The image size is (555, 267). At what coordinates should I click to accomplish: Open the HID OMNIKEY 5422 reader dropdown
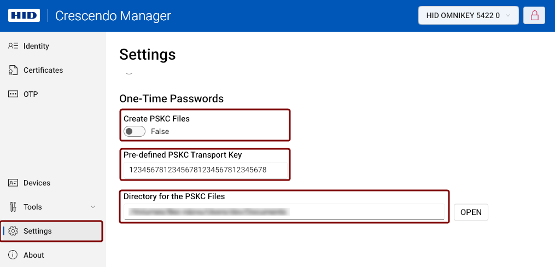pyautogui.click(x=468, y=15)
